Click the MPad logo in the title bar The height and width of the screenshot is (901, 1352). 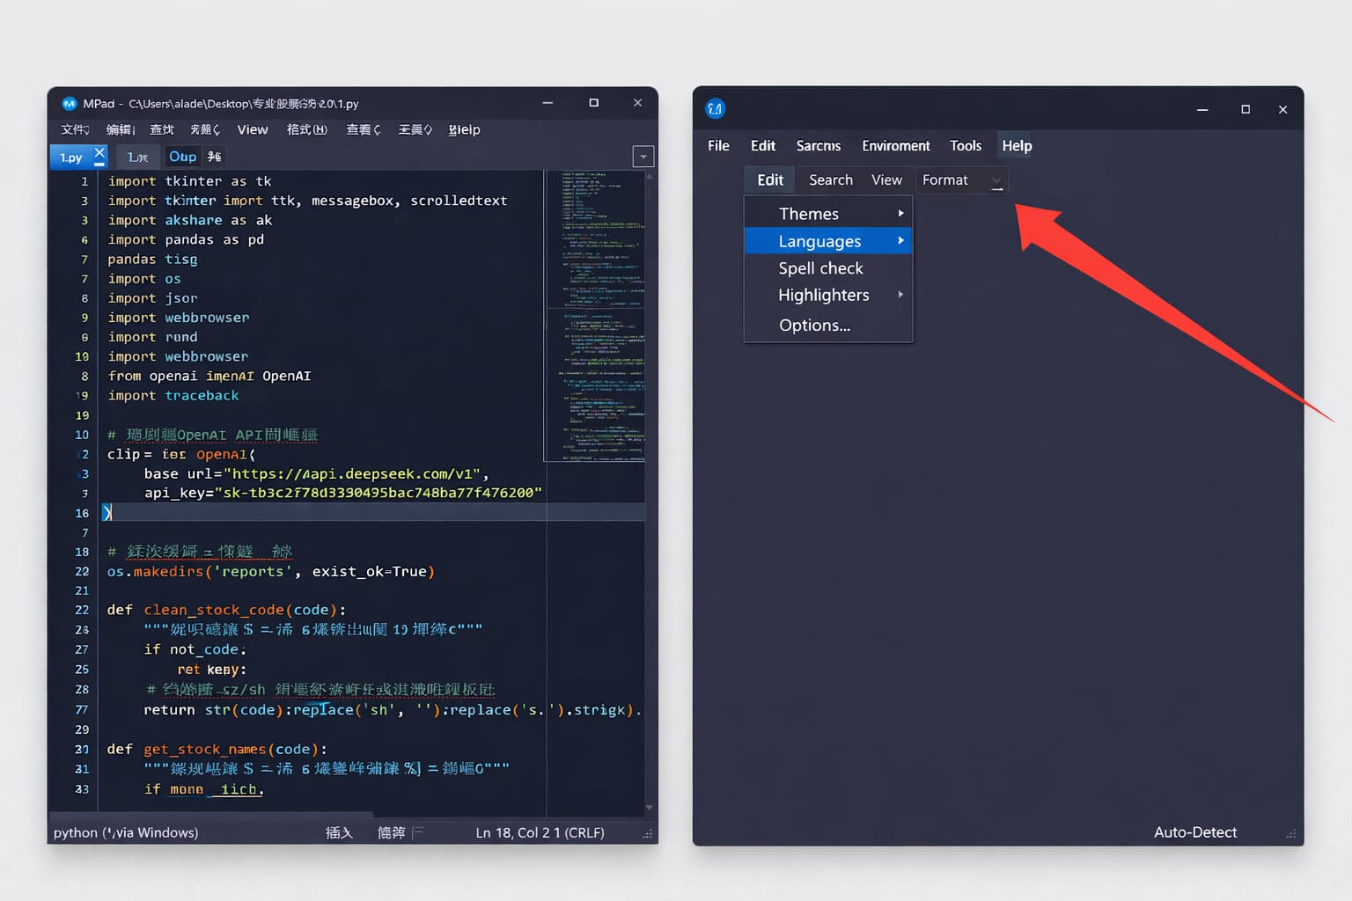[70, 104]
